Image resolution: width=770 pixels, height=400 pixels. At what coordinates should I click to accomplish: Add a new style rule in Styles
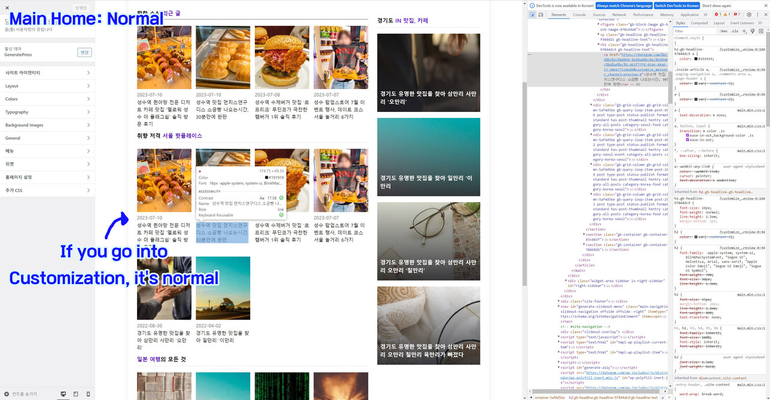[744, 31]
